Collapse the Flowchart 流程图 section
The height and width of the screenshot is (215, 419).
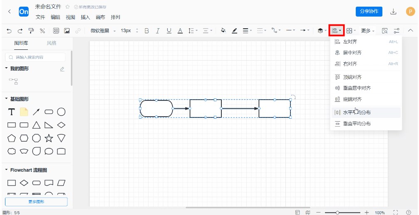(x=6, y=170)
